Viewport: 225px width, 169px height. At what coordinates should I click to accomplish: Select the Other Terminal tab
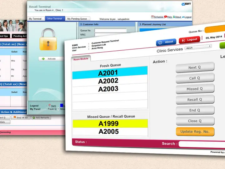point(54,19)
